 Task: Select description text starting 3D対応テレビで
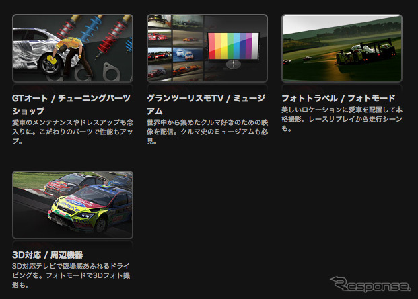click(x=71, y=275)
